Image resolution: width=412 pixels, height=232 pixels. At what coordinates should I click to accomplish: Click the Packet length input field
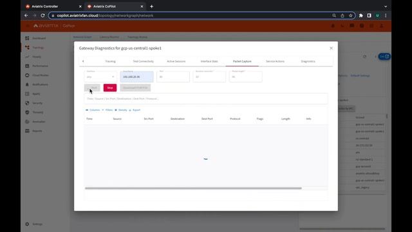pos(246,77)
